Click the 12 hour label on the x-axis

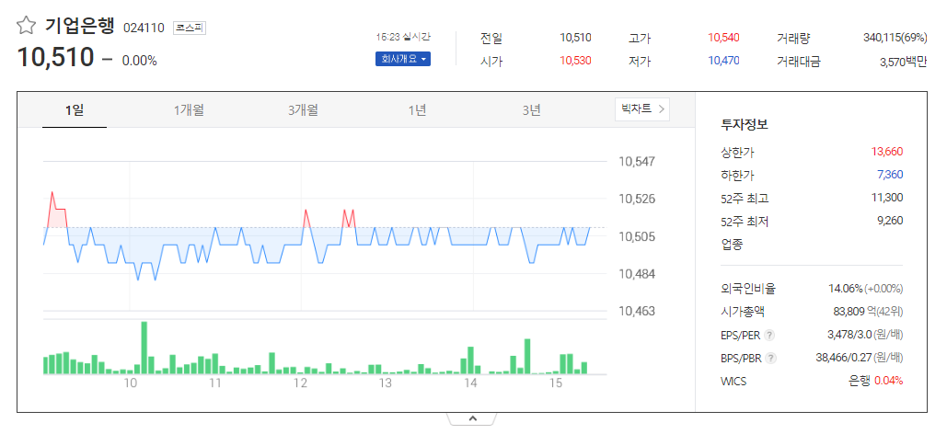[x=300, y=383]
